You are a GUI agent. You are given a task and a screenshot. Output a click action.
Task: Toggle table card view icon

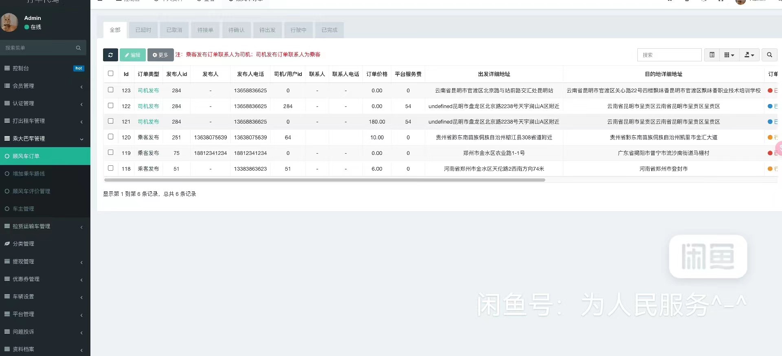click(x=712, y=55)
